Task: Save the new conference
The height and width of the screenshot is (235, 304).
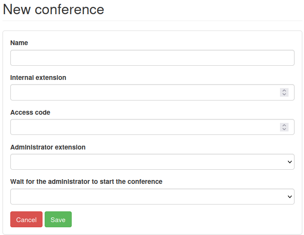Action: tap(58, 220)
